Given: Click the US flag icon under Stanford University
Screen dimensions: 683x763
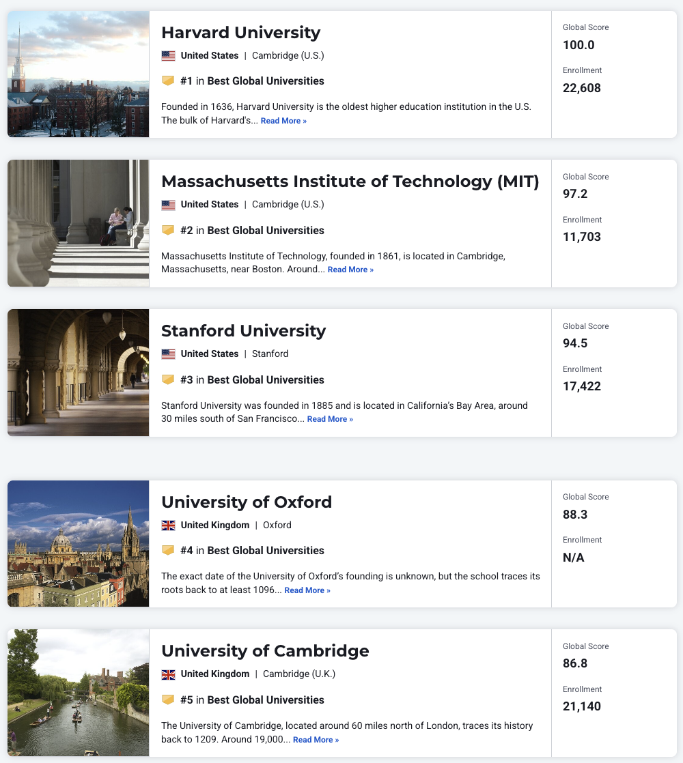Looking at the screenshot, I should pos(168,354).
